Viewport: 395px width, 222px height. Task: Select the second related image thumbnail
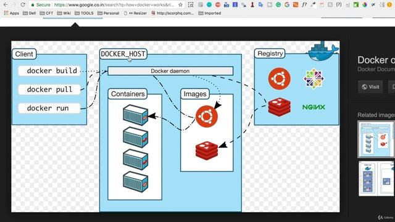click(376, 179)
